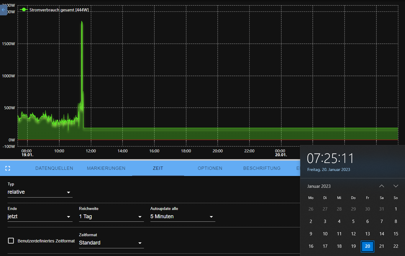Enable the Benutzerdefiniertes Zeitformat checkbox
Screen dimensions: 405x256
point(11,241)
